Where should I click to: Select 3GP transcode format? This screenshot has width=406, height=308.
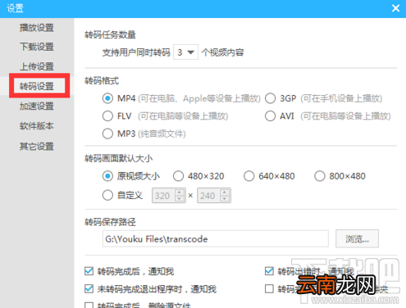pyautogui.click(x=270, y=98)
